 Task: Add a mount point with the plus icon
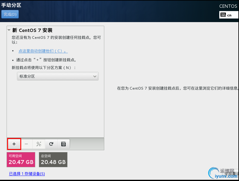pyautogui.click(x=14, y=144)
